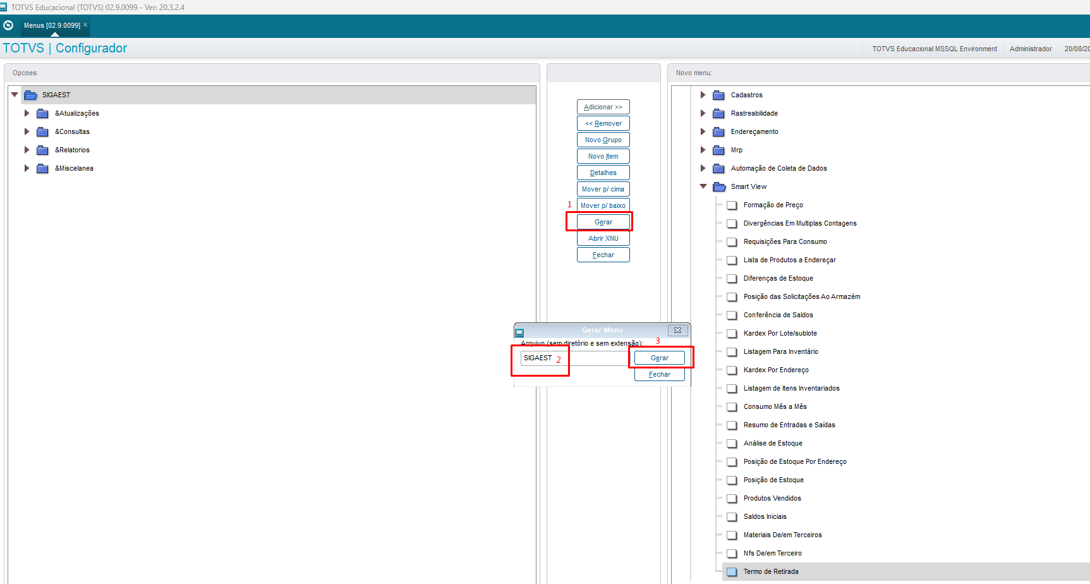Click Divergências Em Multiplas Contagens item icon
1090x584 pixels.
coord(732,223)
